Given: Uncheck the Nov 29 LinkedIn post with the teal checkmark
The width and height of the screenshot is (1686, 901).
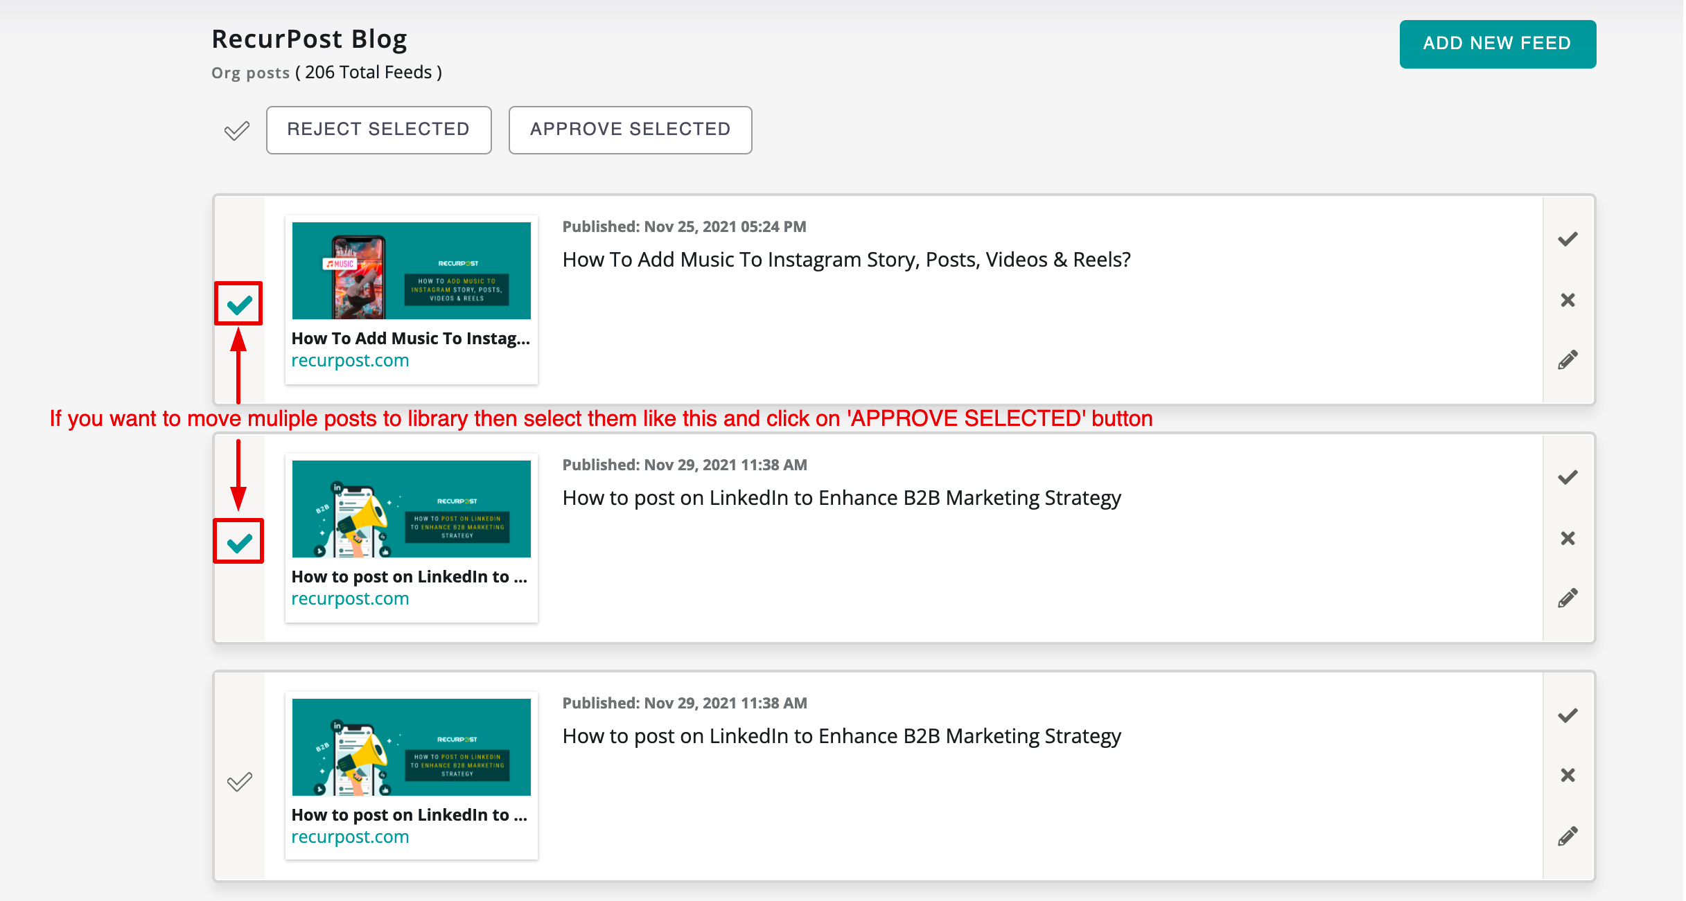Looking at the screenshot, I should (239, 542).
